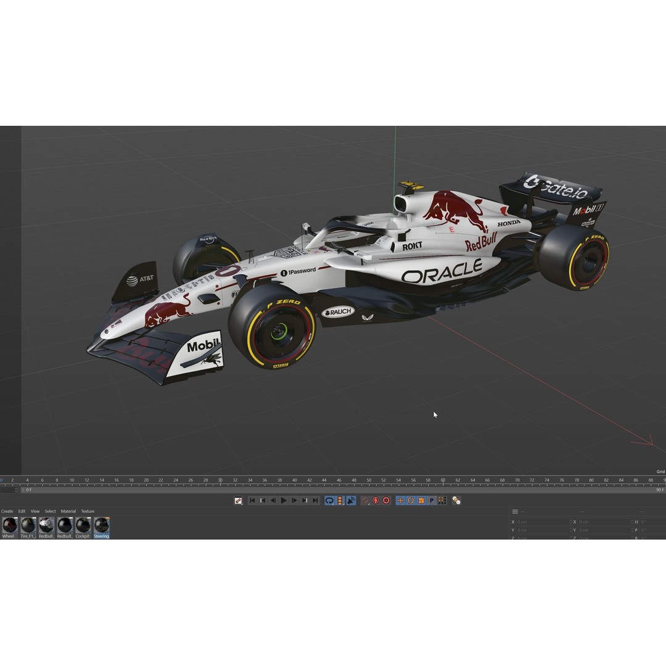Open the coordinates panel hamburger menu
The image size is (666, 666).
coord(515,512)
